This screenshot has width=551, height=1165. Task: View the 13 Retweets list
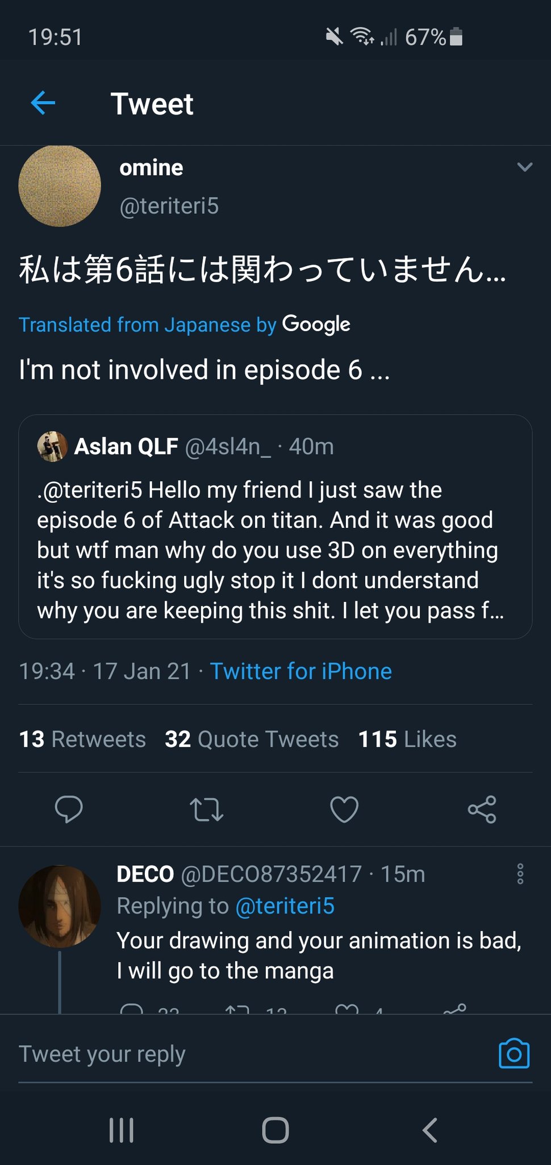pos(82,739)
